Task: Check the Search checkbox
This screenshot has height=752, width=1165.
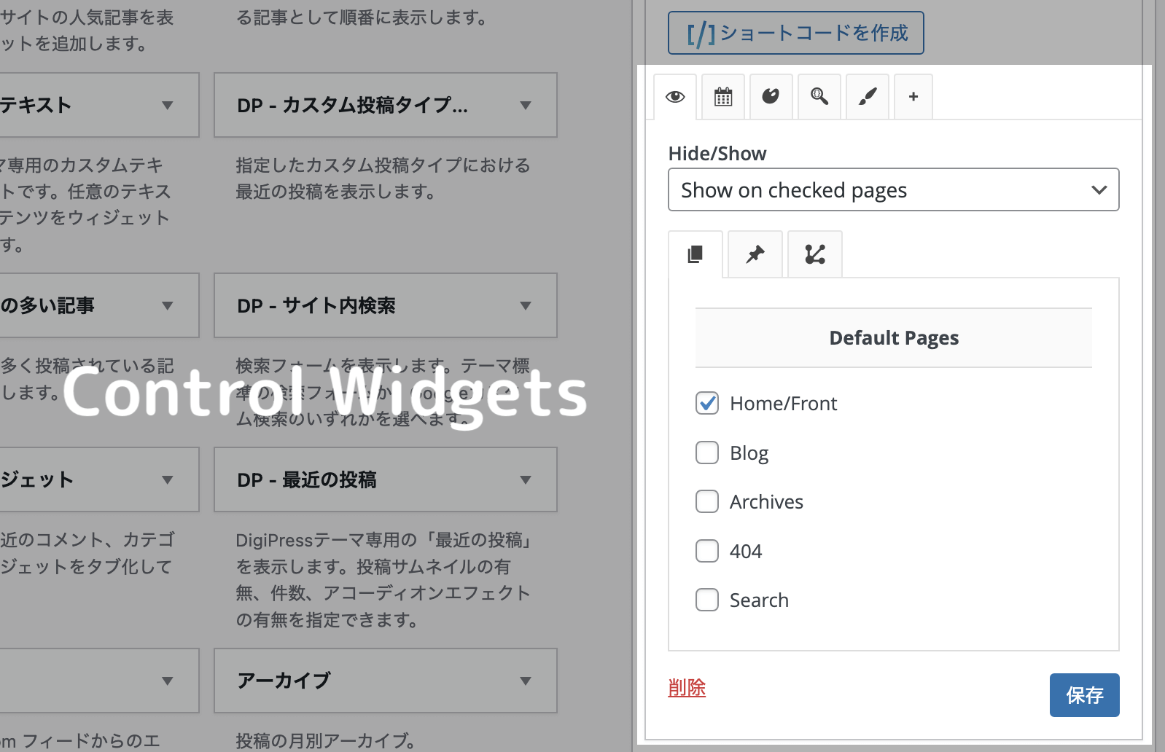Action: (707, 600)
